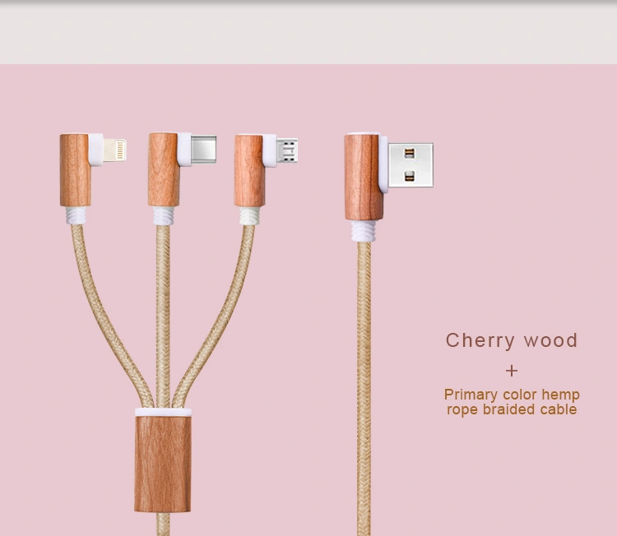Image resolution: width=617 pixels, height=536 pixels.
Task: Click the USB-A metal plug
Action: tap(411, 165)
